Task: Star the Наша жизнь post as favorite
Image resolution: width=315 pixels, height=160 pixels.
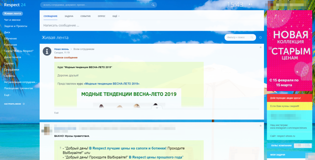Action: point(261,47)
